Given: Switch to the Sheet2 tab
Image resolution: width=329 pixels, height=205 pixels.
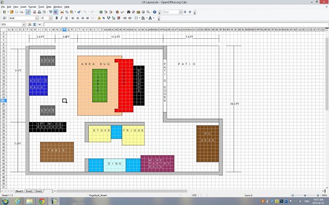Looking at the screenshot, I should tap(29, 191).
